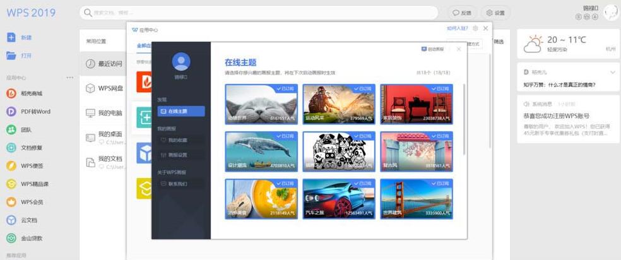Click the 在线主题 page heading
Screen dimensions: 621x260
(240, 62)
